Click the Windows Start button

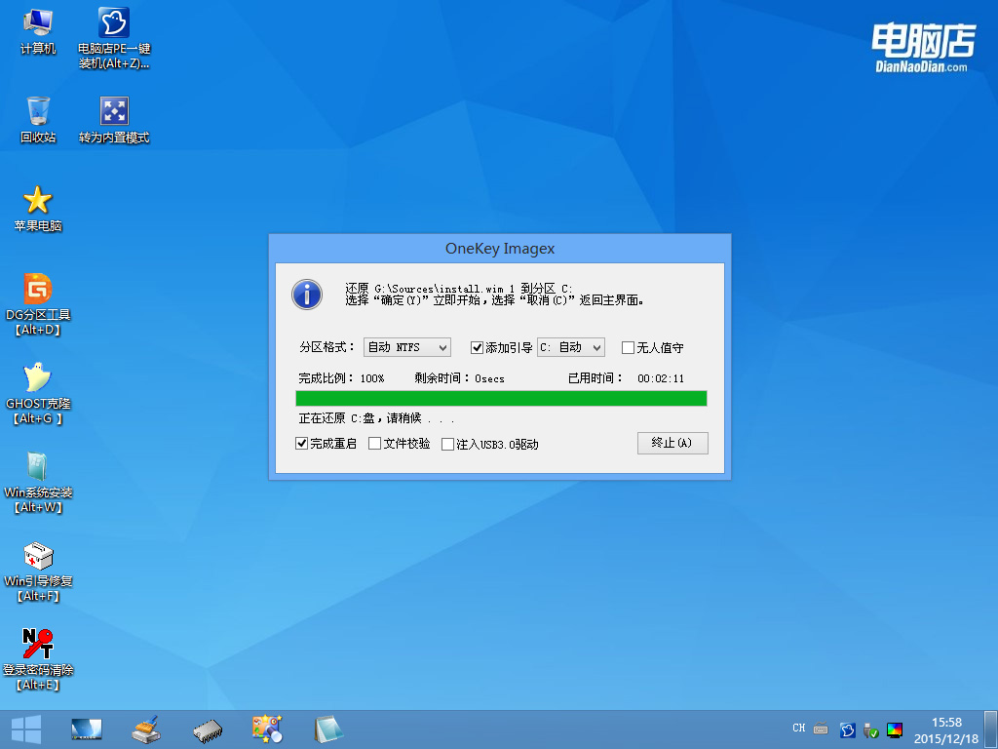click(x=26, y=729)
